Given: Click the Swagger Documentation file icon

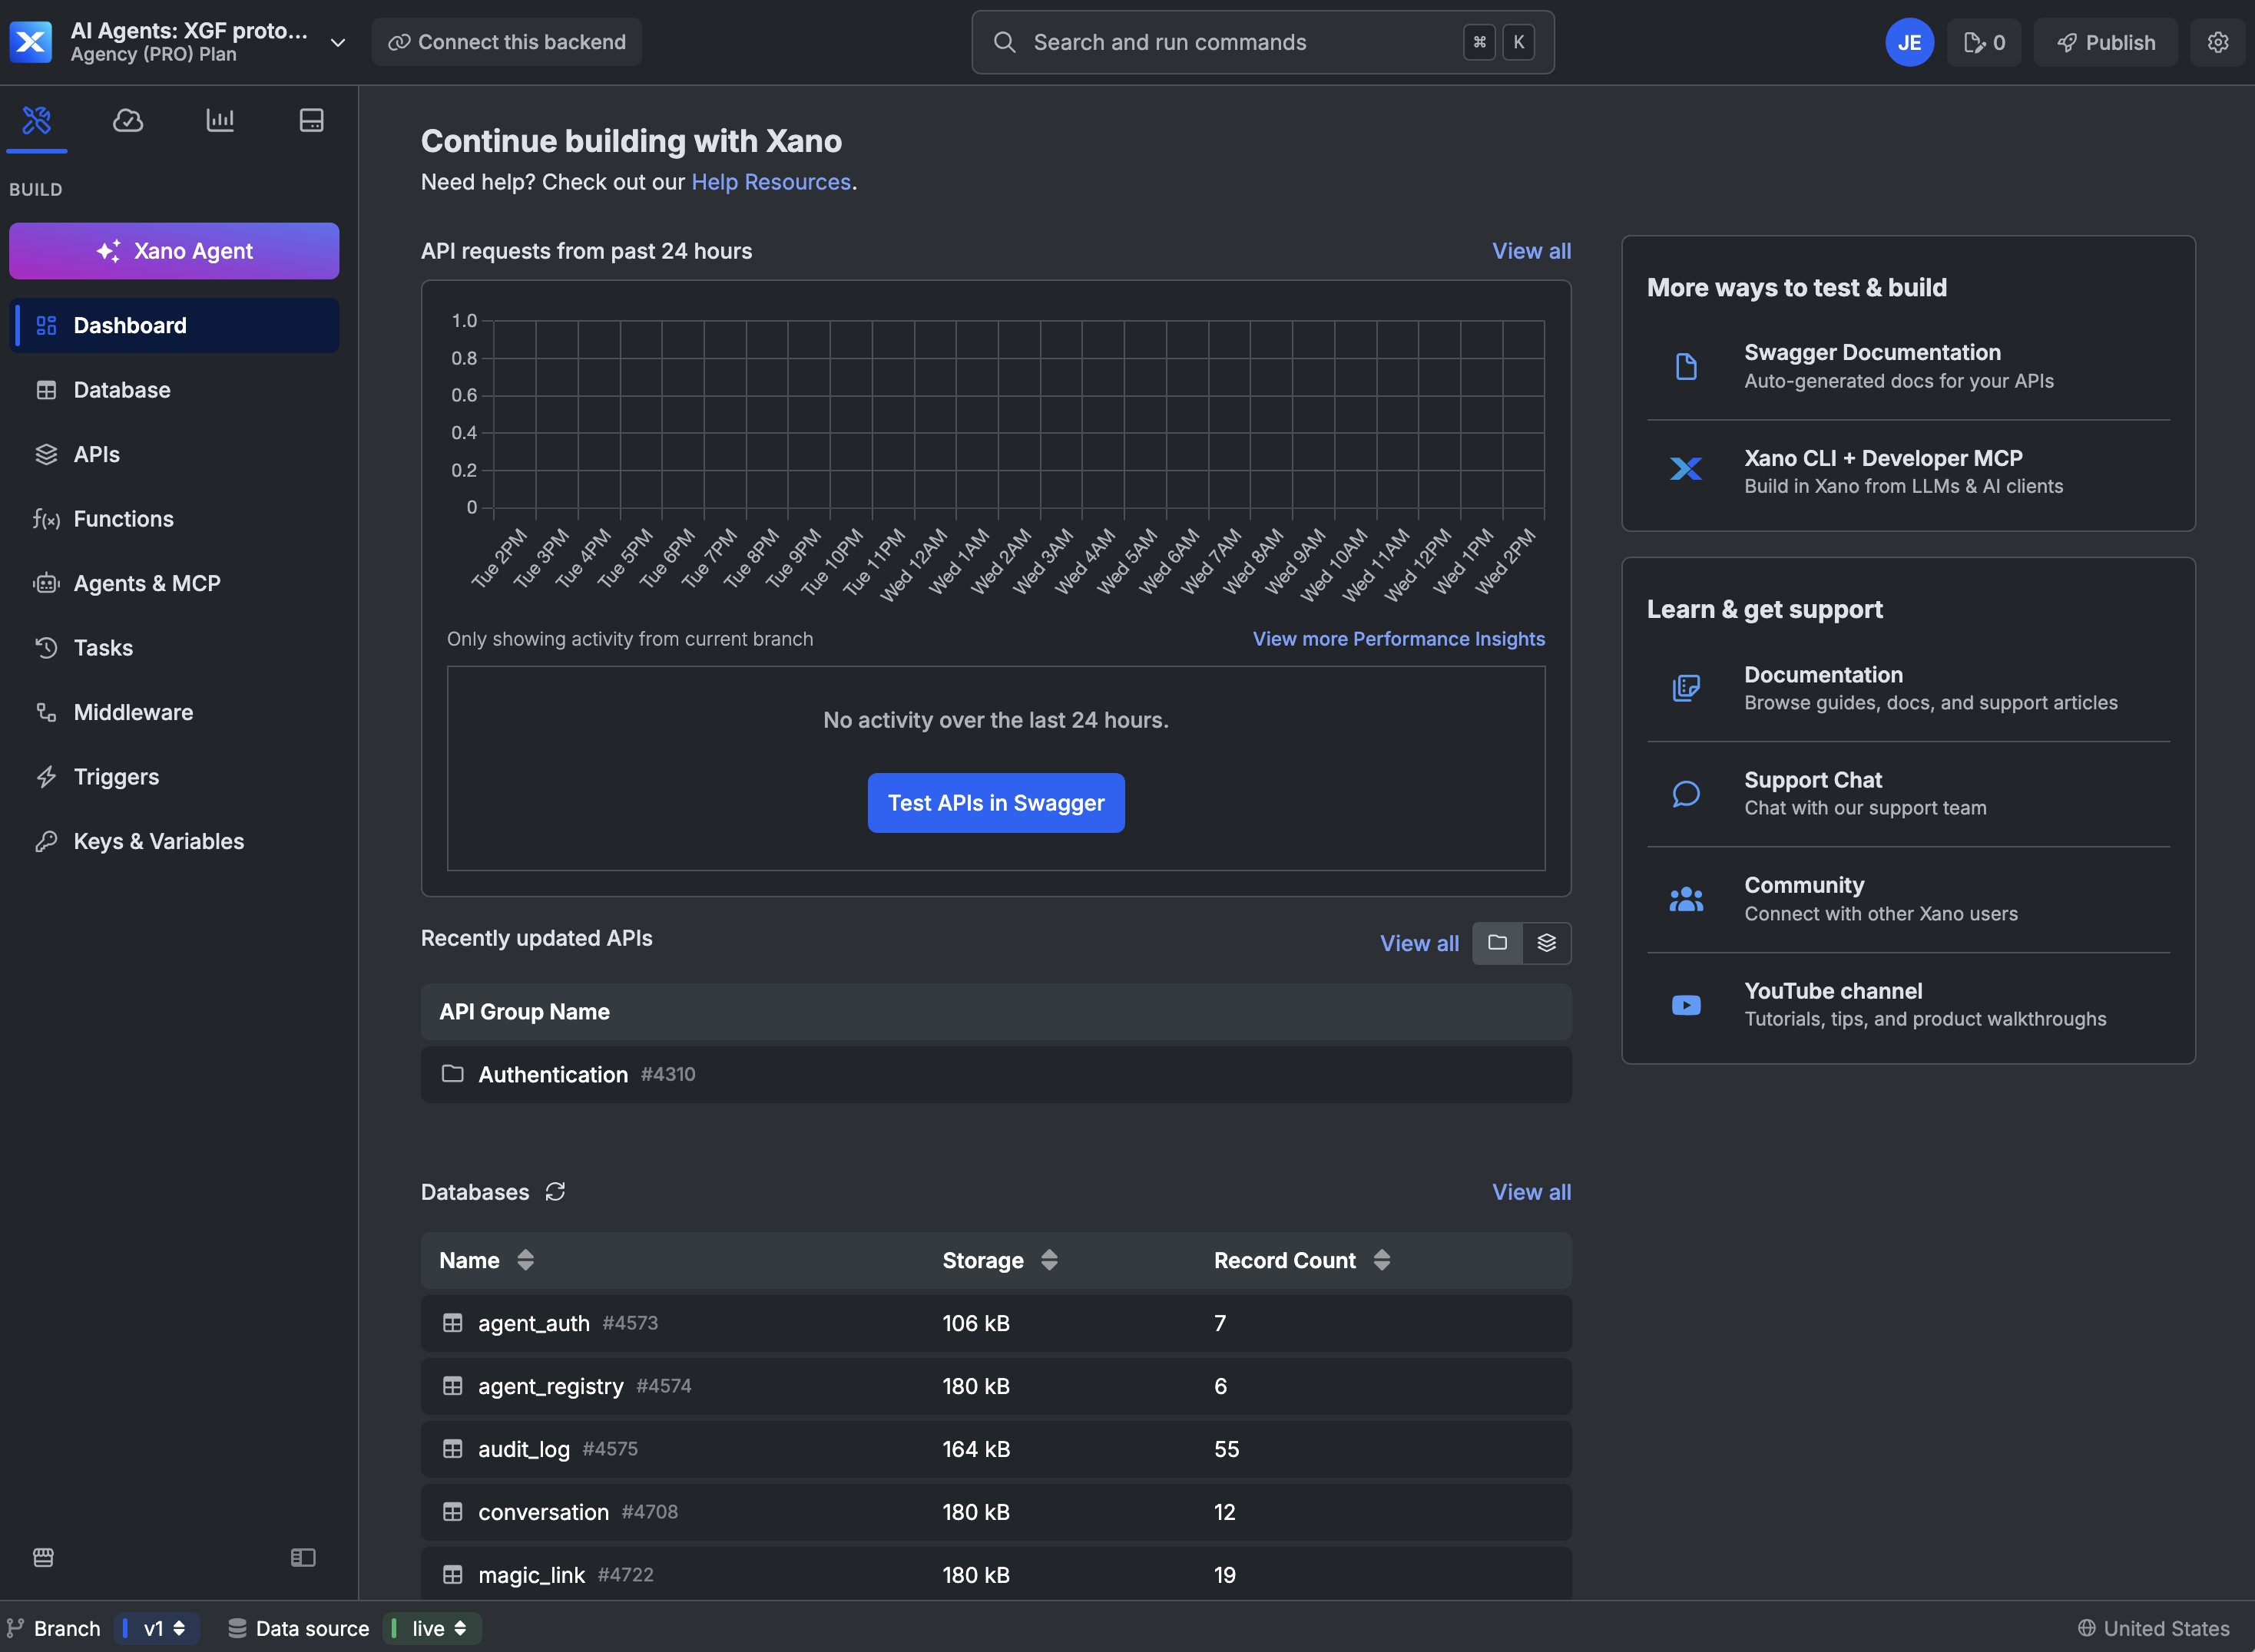Looking at the screenshot, I should point(1686,367).
